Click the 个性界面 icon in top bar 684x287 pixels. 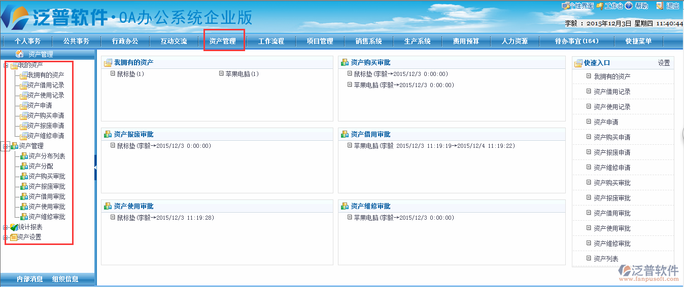point(565,6)
